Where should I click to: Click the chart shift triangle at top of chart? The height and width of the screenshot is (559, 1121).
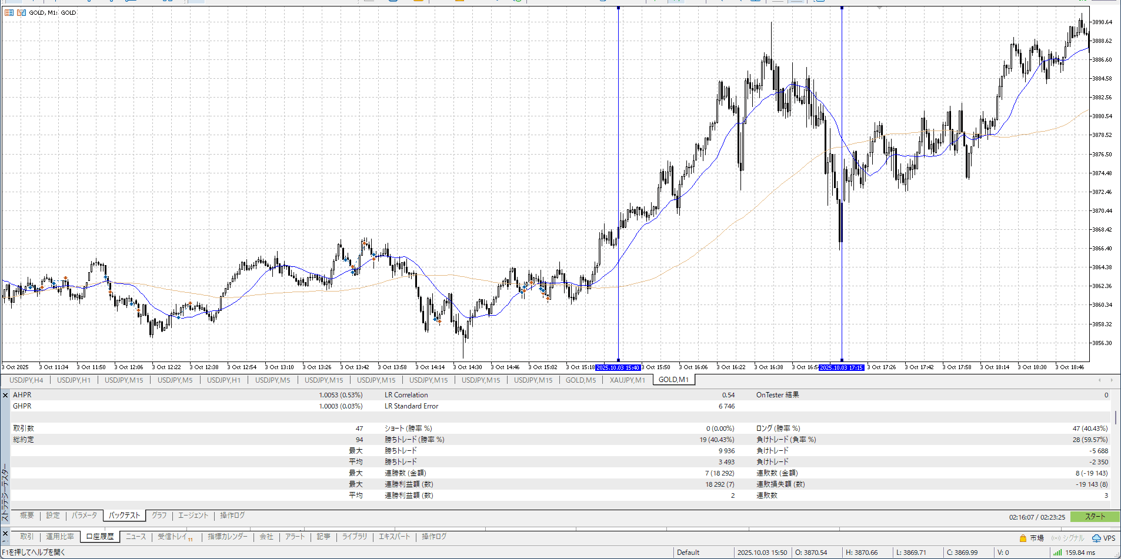(x=879, y=8)
